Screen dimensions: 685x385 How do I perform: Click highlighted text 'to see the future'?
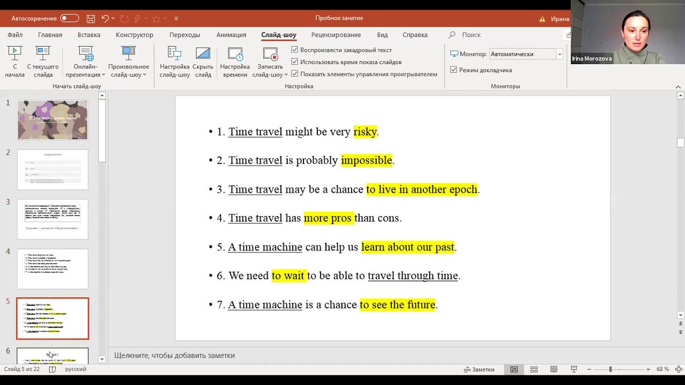398,305
